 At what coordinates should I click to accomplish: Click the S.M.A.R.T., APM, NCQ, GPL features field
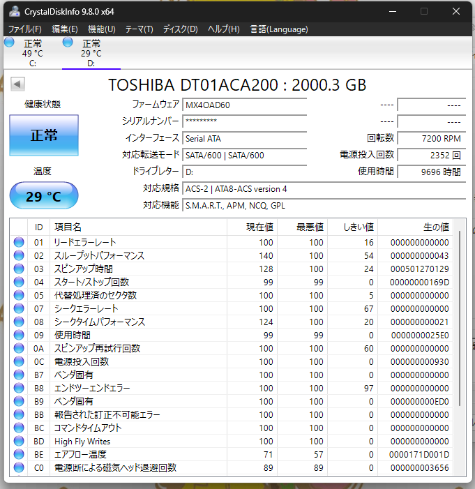click(324, 206)
